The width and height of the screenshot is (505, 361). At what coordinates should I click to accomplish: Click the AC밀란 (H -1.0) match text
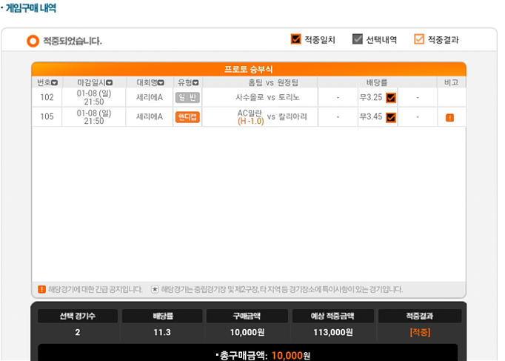tap(250, 117)
